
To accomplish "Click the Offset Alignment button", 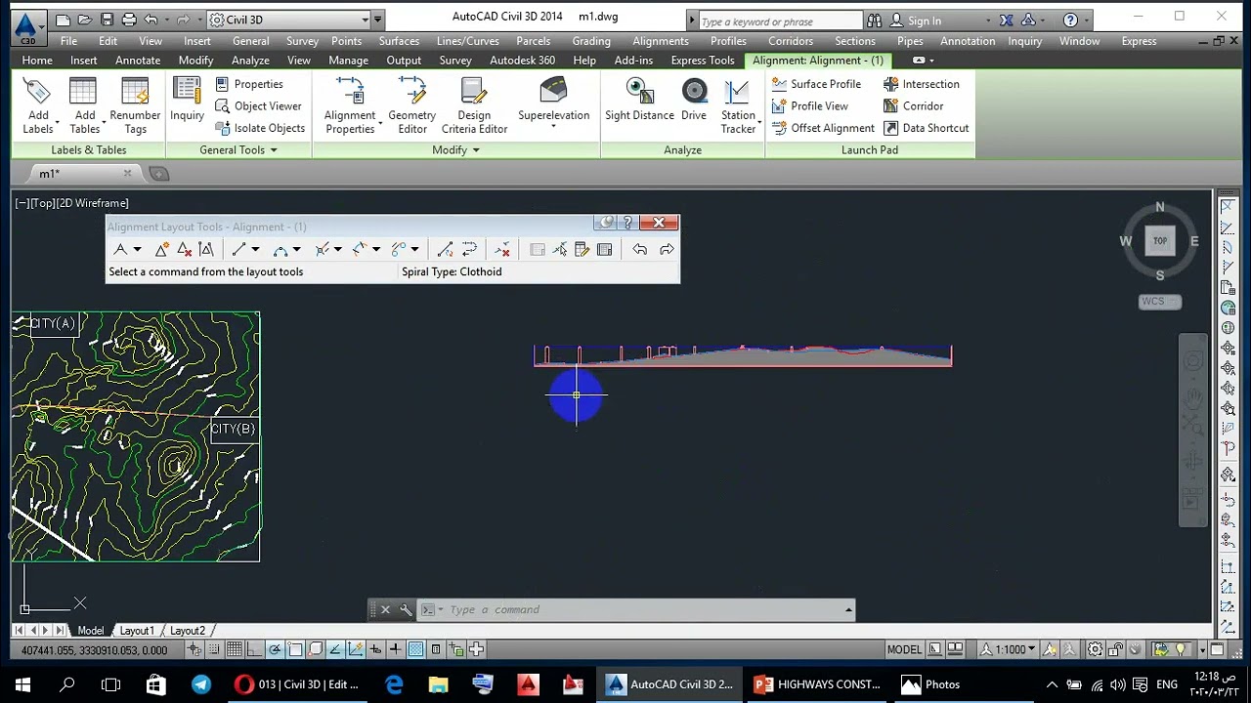I will pyautogui.click(x=823, y=128).
